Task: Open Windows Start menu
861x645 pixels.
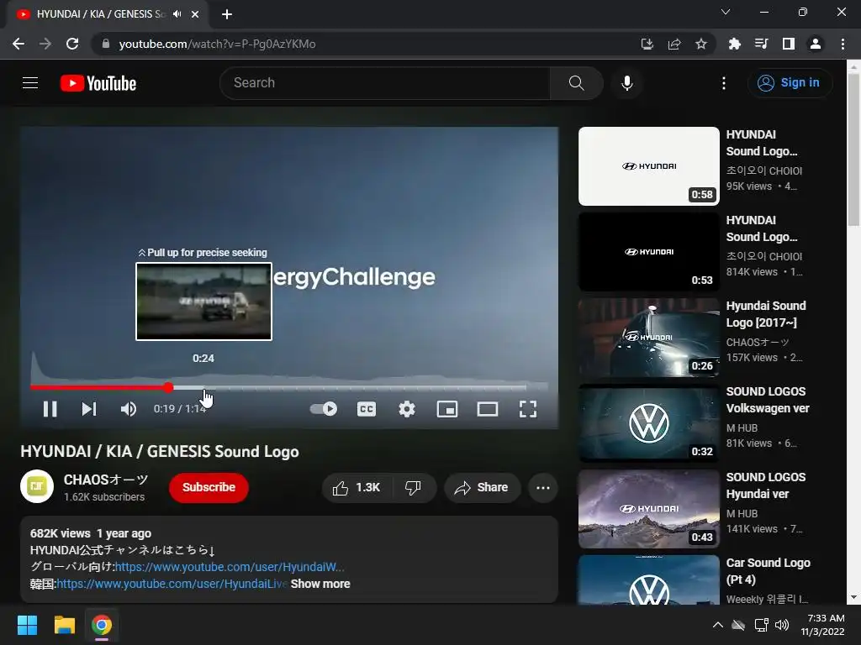Action: pos(27,625)
